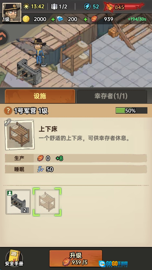Tap the sun daytime clock icon
The image size is (152, 270).
26,6
